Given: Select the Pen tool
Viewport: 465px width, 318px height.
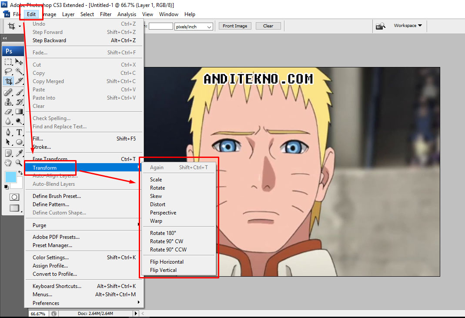Looking at the screenshot, I should [x=8, y=132].
